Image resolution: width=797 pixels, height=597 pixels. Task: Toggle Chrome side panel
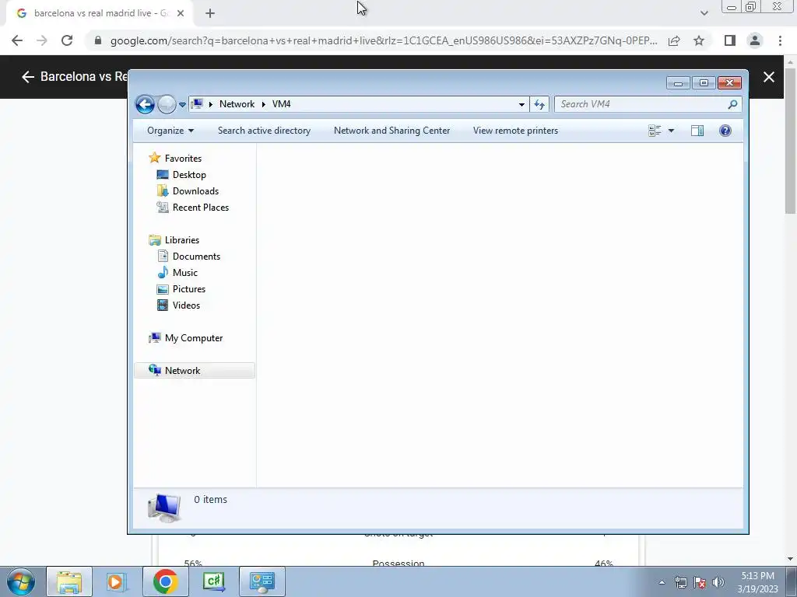(730, 40)
